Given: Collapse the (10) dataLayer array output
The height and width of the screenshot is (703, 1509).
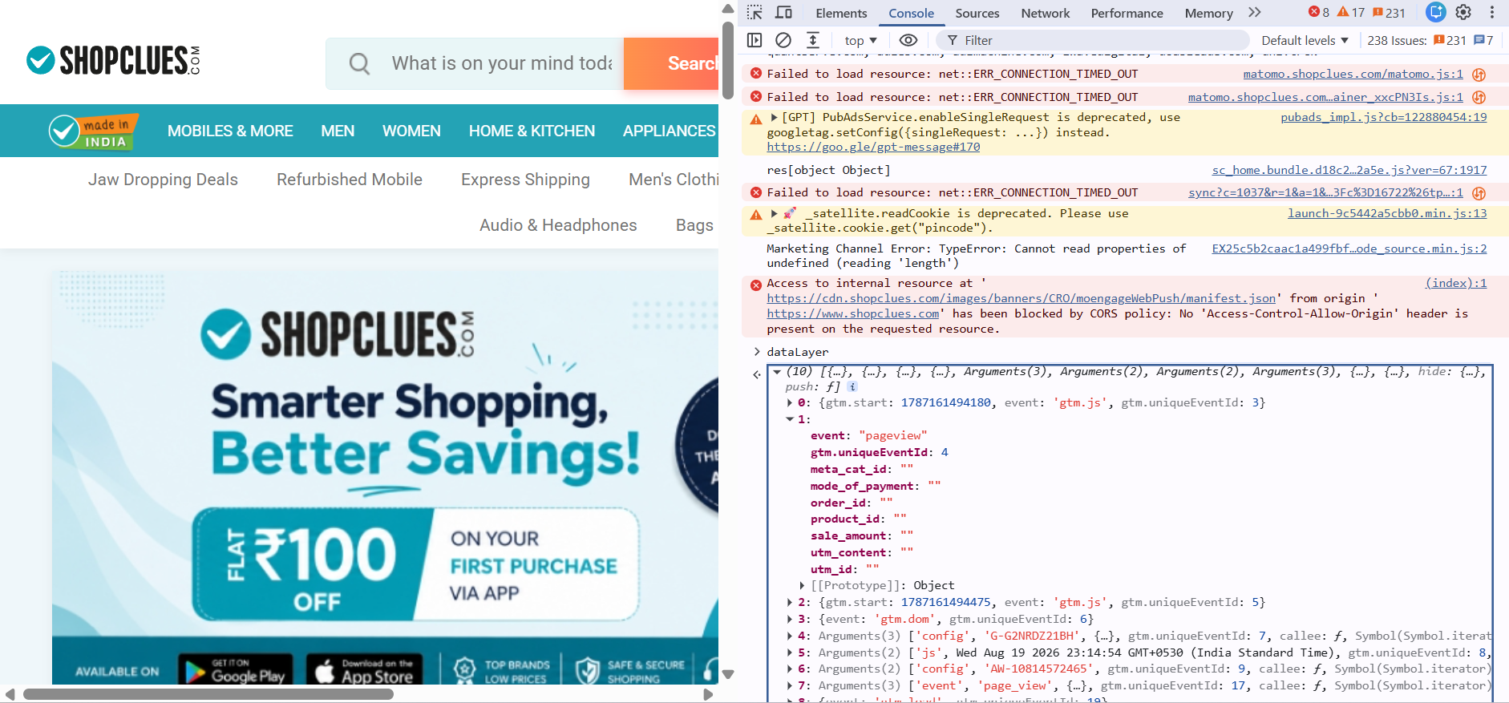Looking at the screenshot, I should click(x=777, y=372).
